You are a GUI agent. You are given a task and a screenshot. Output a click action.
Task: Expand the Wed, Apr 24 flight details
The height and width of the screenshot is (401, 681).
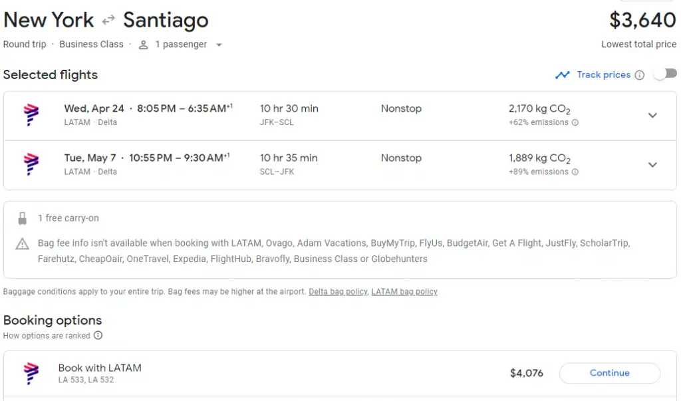pos(652,115)
